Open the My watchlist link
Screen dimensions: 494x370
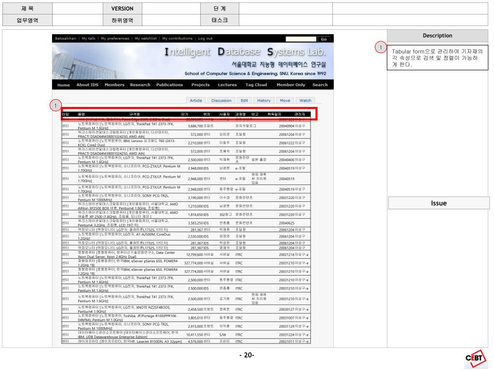146,39
